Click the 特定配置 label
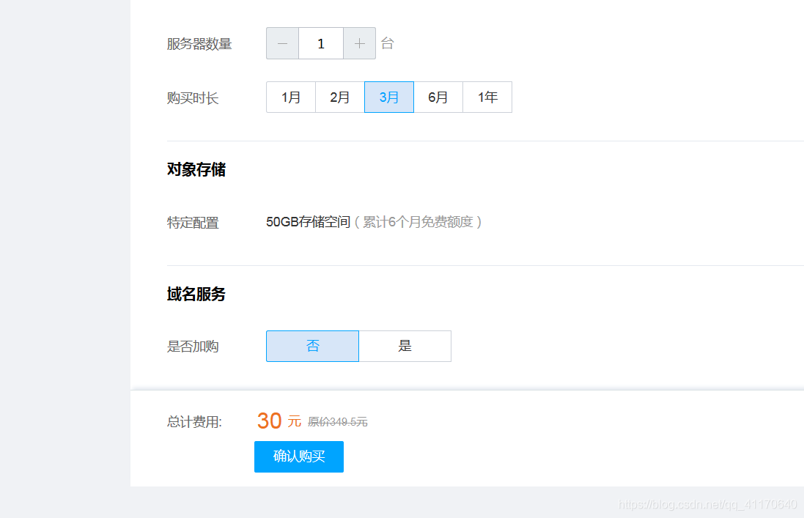 193,223
